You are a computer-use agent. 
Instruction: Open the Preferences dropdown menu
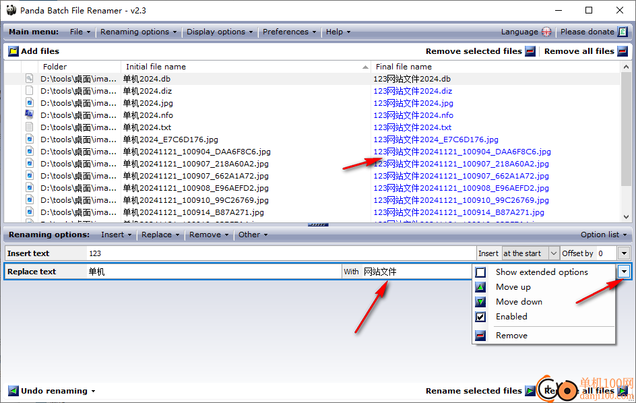[289, 32]
